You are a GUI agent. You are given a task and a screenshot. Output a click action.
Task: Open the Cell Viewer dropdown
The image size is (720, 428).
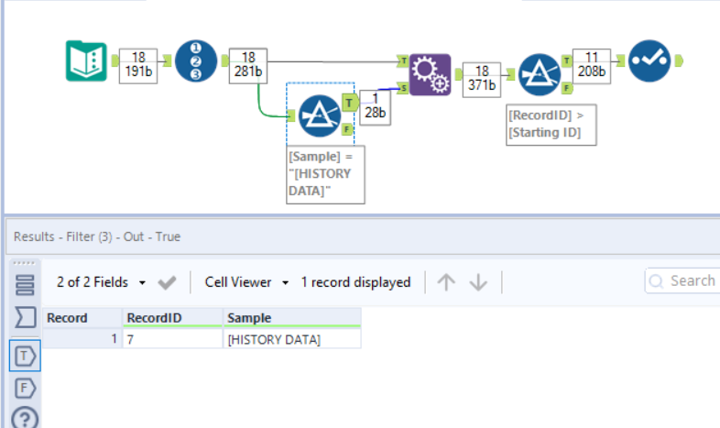tap(246, 282)
